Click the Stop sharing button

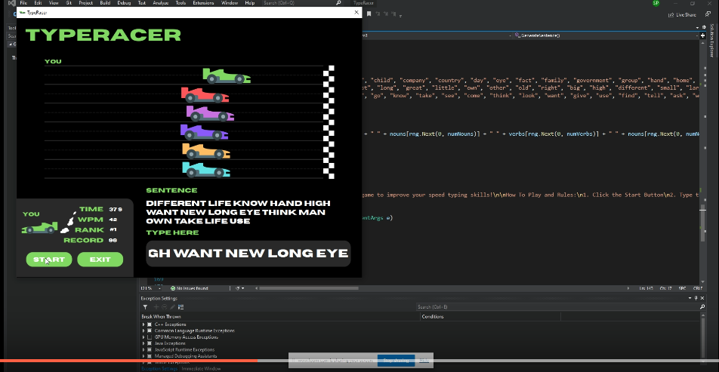click(397, 360)
